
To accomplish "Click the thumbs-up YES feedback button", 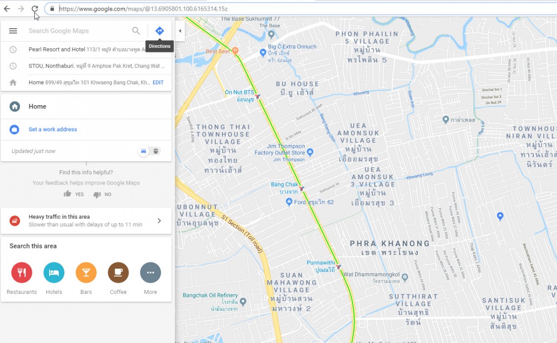I will tap(74, 194).
